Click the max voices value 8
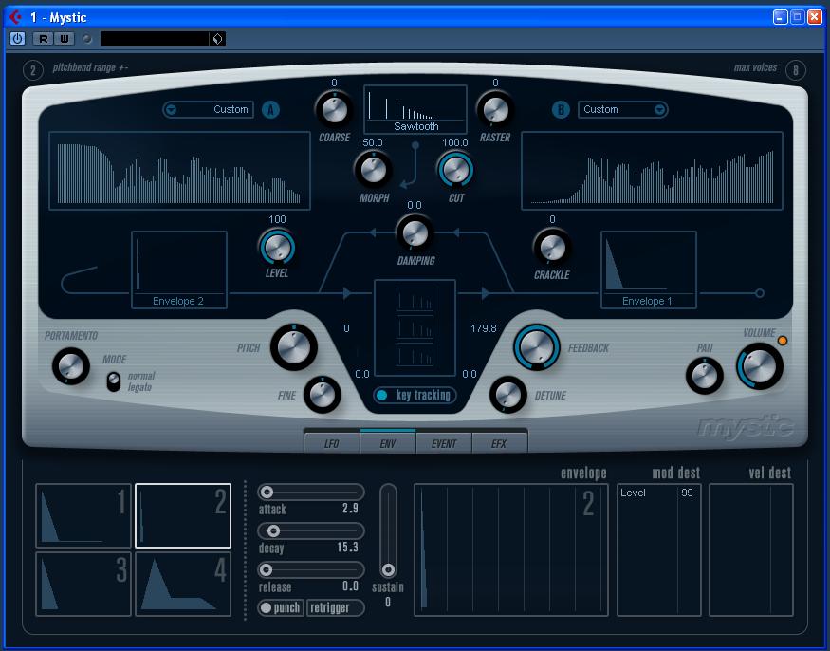830x651 pixels. [796, 70]
